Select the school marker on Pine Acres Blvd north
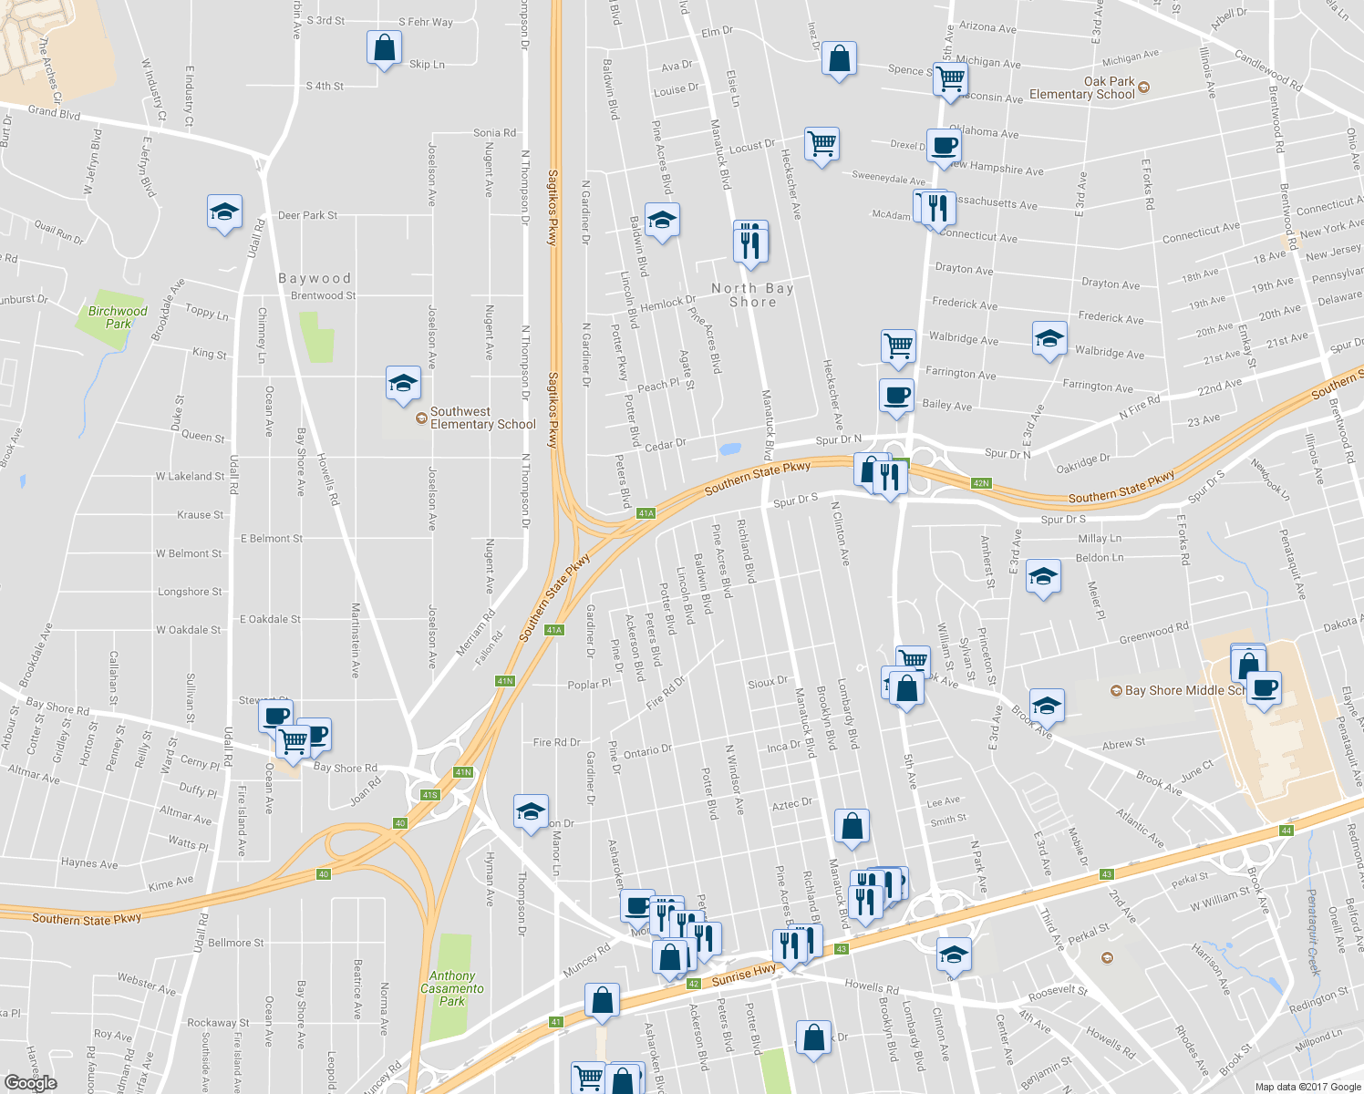This screenshot has width=1364, height=1094. click(x=662, y=222)
